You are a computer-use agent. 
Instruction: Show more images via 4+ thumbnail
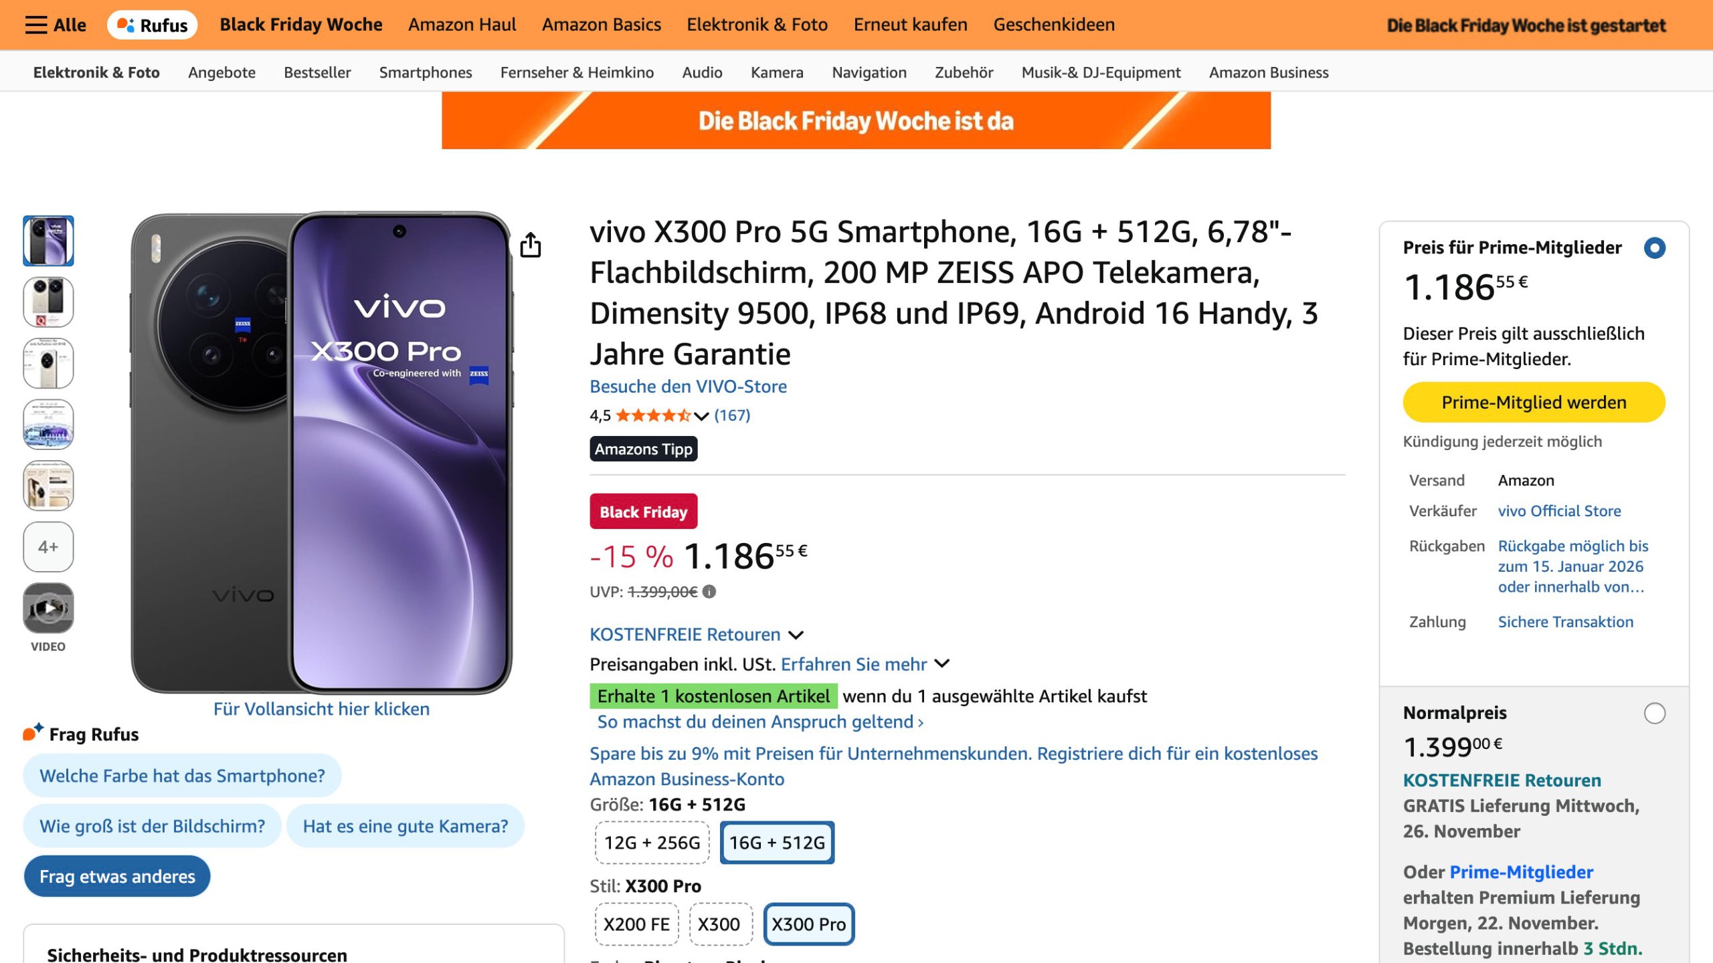[x=48, y=546]
